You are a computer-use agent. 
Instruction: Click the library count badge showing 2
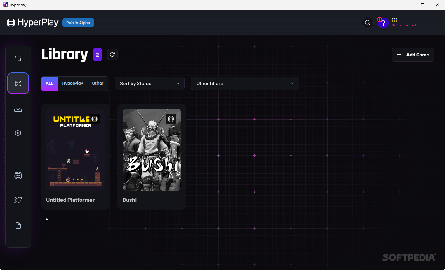pyautogui.click(x=97, y=55)
